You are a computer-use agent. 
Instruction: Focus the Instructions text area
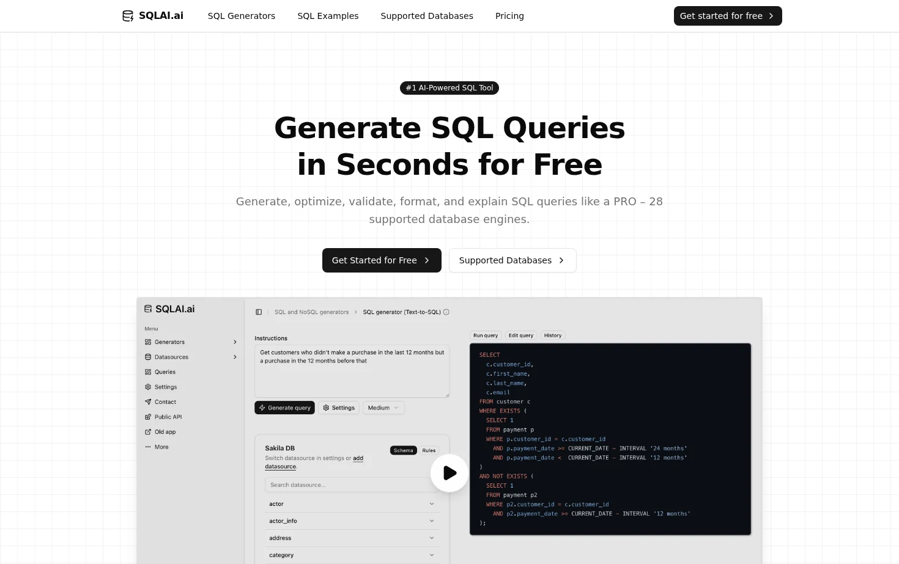pyautogui.click(x=352, y=371)
